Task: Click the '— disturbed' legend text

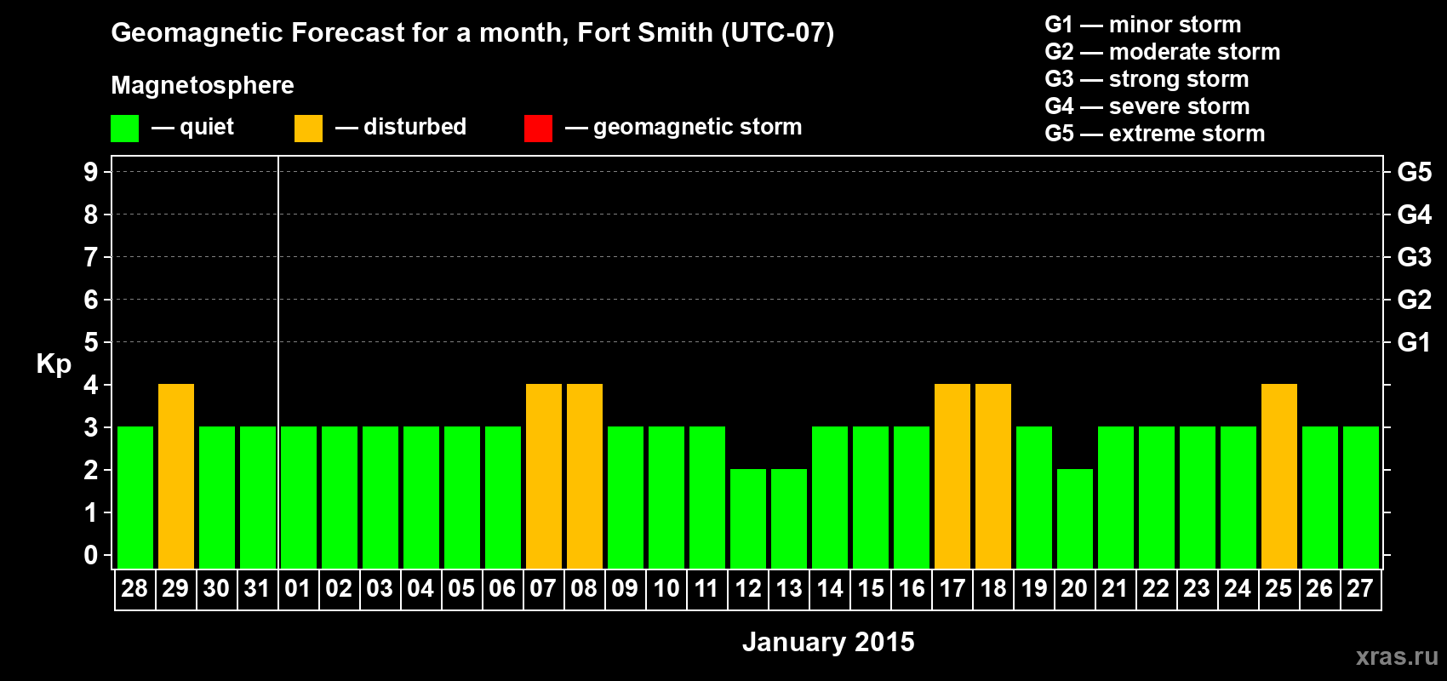Action: pos(401,127)
